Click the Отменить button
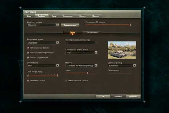 coord(118,96)
